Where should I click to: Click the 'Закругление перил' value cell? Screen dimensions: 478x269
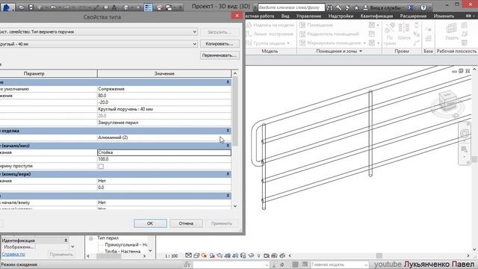point(164,123)
